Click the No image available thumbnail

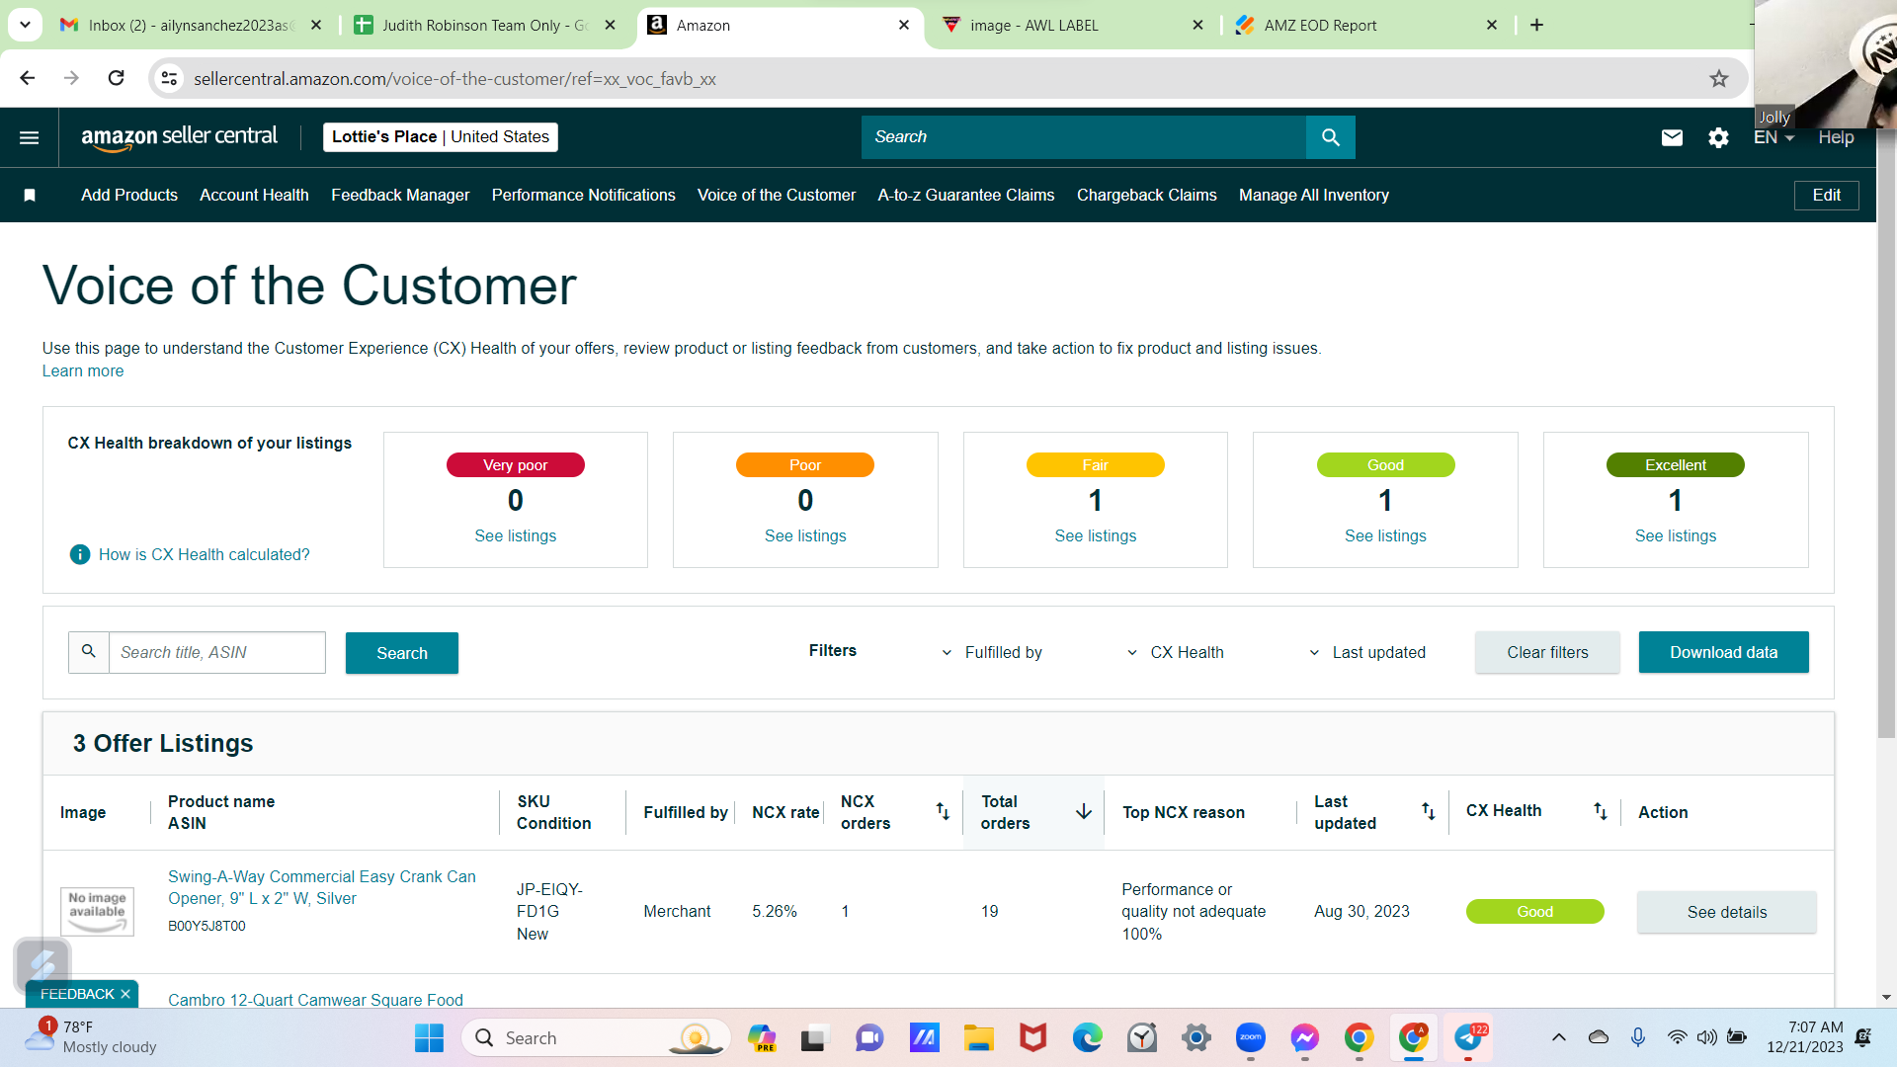97,911
